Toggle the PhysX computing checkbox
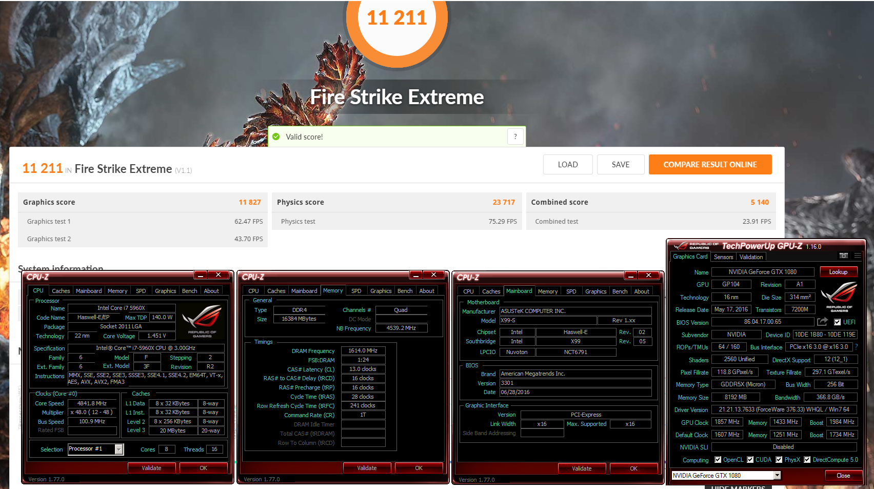Viewport: 874px width, 489px height. 779,460
